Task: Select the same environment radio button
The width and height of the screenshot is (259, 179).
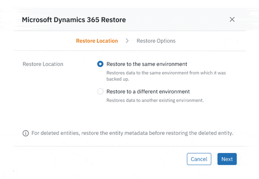Action: 100,64
